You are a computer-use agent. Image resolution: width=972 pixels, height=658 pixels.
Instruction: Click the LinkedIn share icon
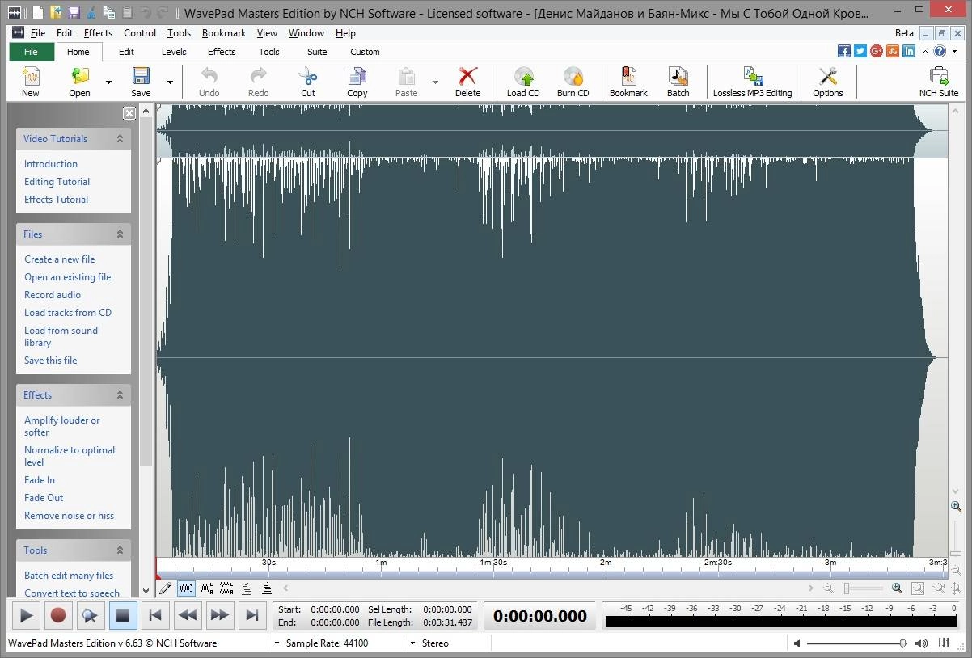(909, 51)
